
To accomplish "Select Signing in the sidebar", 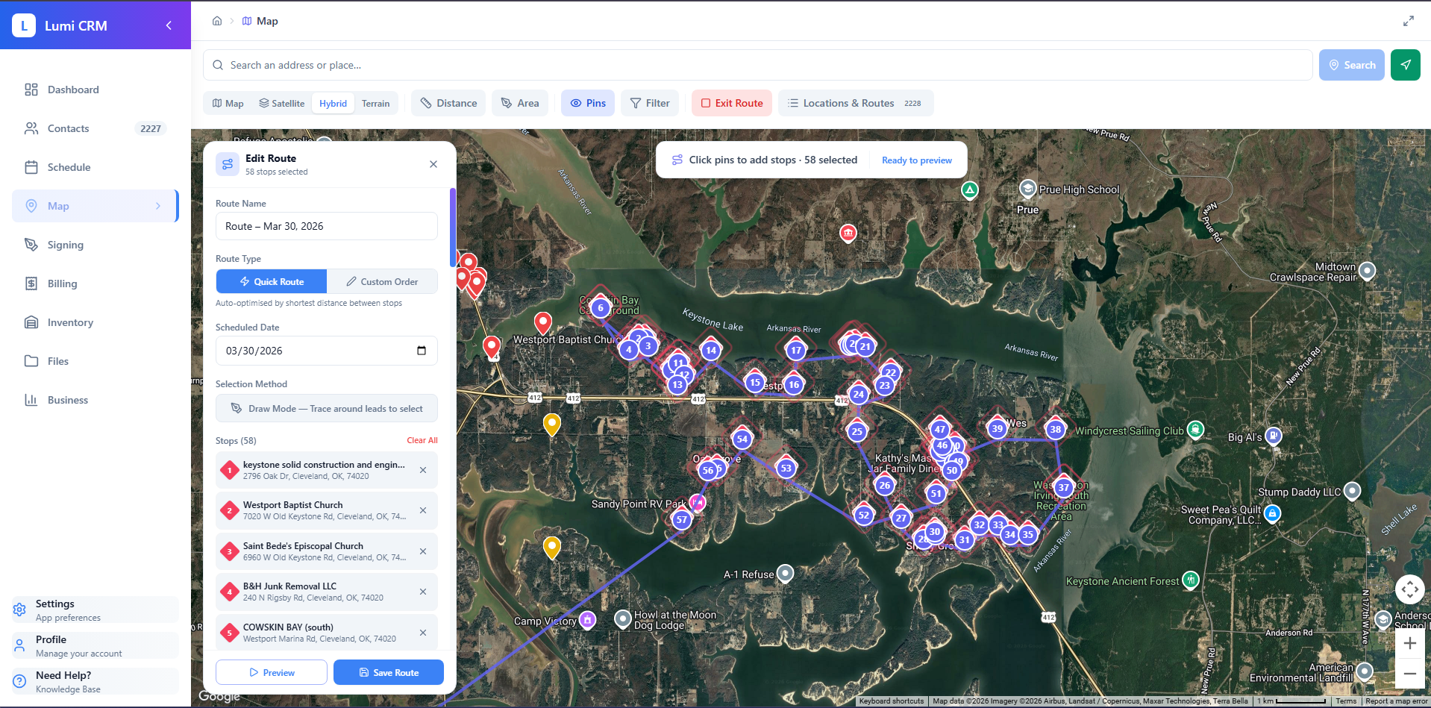I will (65, 244).
